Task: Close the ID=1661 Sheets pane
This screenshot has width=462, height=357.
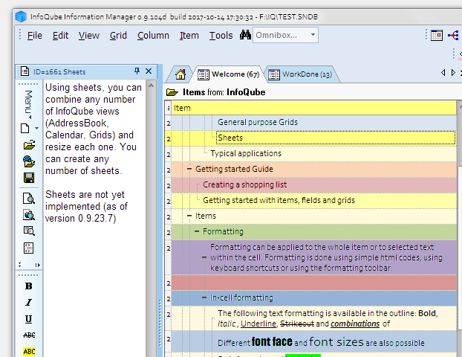Action: coord(149,71)
